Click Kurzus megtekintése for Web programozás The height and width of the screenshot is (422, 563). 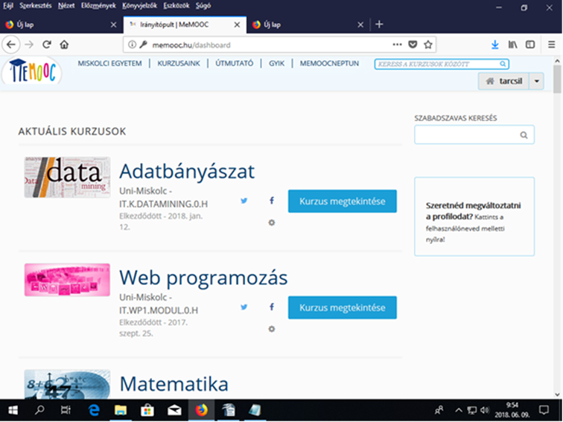click(x=343, y=307)
